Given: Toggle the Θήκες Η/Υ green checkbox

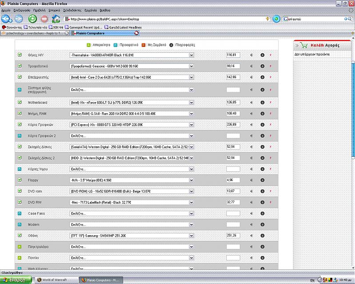Looking at the screenshot, I should pyautogui.click(x=20, y=55).
